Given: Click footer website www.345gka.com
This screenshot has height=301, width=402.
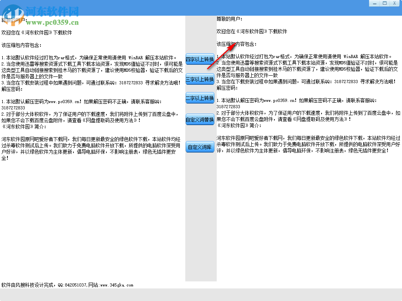Looking at the screenshot, I should point(117,285).
